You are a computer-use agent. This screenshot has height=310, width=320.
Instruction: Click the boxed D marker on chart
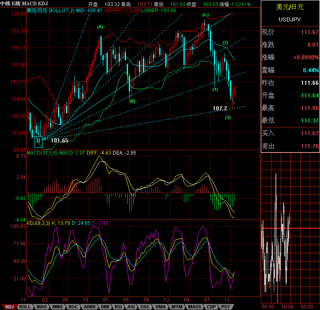(x=38, y=142)
